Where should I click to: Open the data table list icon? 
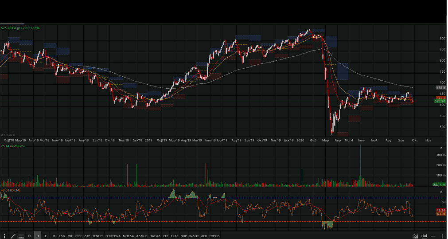(x=21, y=236)
